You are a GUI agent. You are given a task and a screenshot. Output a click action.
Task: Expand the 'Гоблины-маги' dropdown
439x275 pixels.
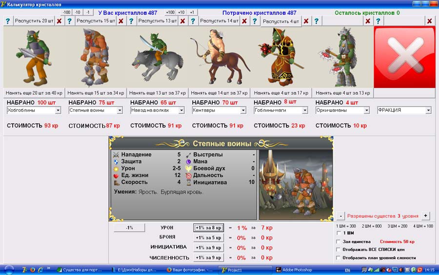point(305,110)
